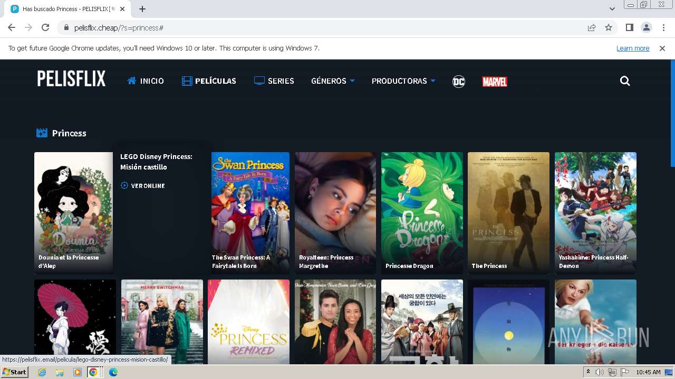Bookmark this page with star icon
Image resolution: width=675 pixels, height=379 pixels.
(609, 27)
